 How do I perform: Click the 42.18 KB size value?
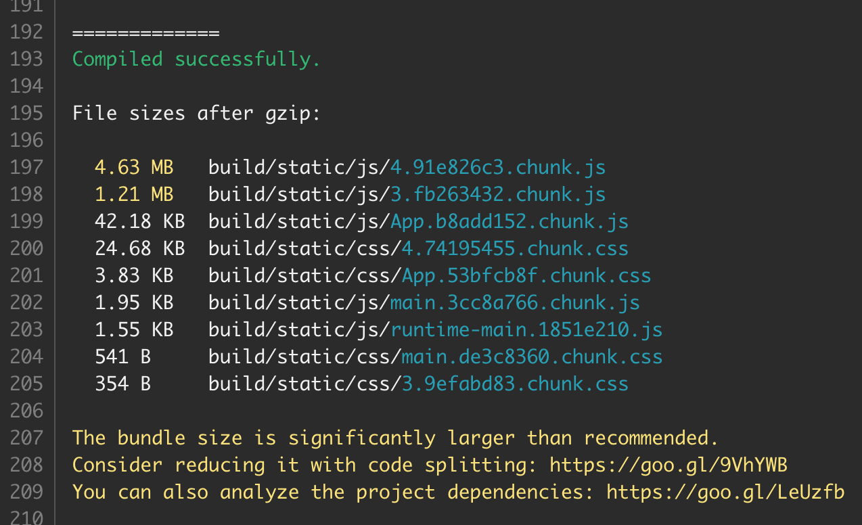coord(139,221)
